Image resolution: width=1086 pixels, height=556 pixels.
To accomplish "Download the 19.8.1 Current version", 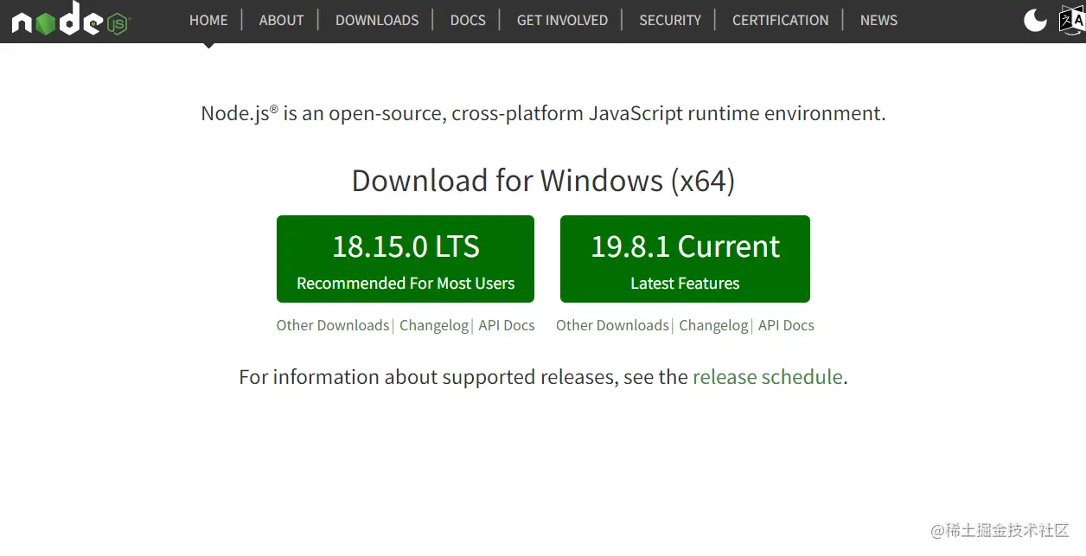I will click(x=685, y=259).
